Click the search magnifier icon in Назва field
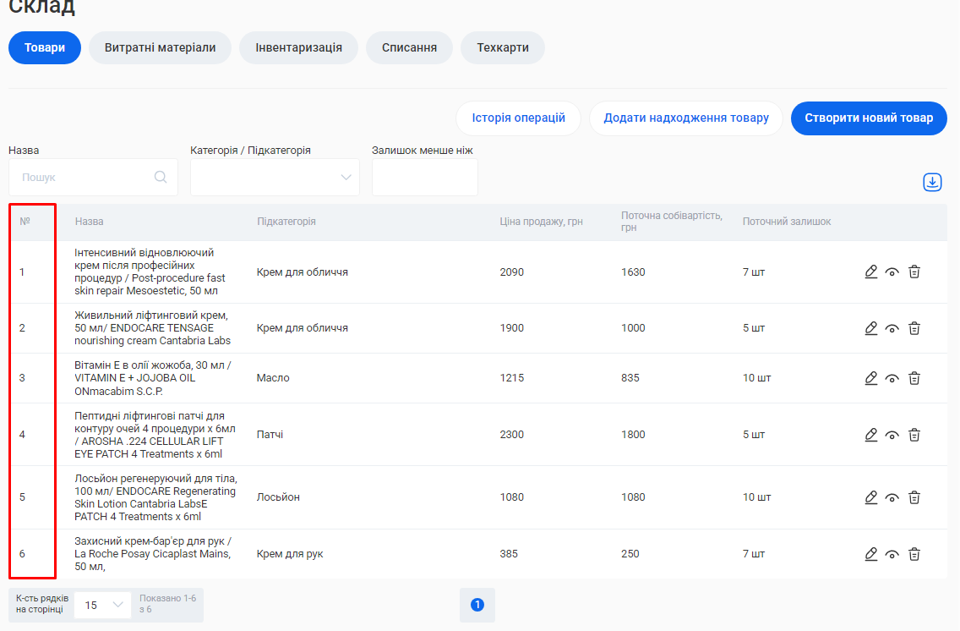 coord(161,178)
